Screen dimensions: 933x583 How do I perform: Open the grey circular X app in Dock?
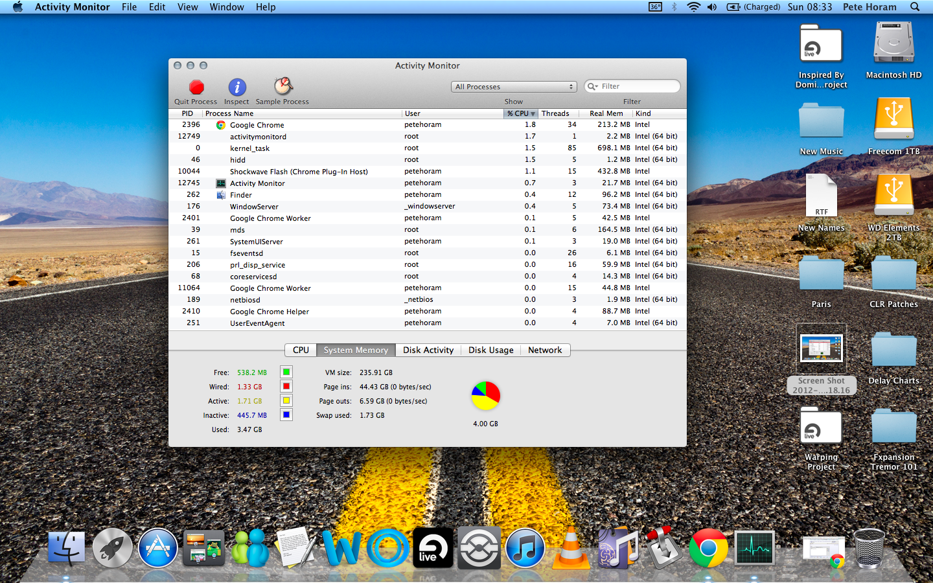coord(479,548)
